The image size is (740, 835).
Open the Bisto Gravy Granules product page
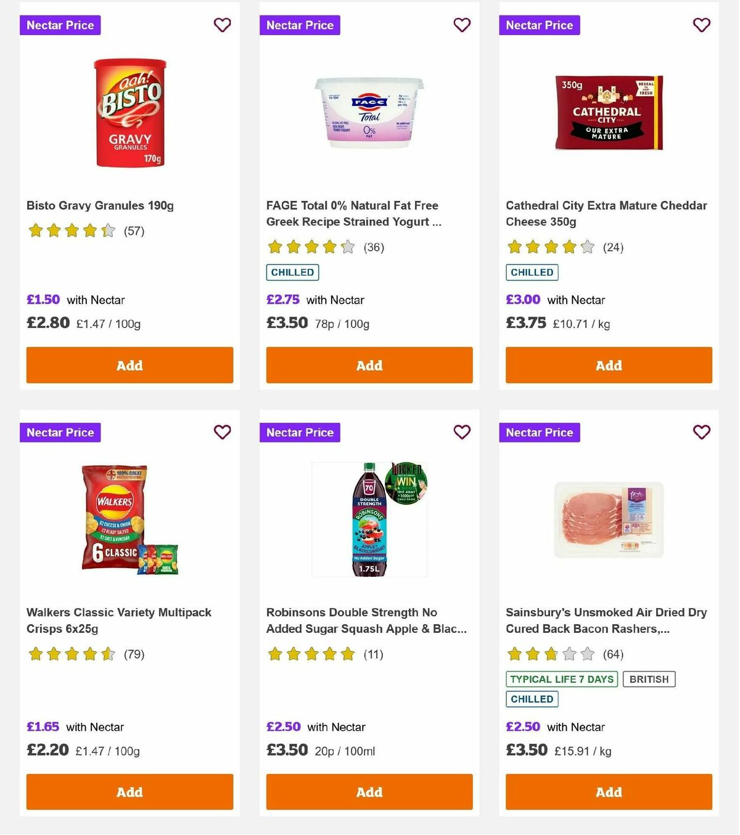100,205
